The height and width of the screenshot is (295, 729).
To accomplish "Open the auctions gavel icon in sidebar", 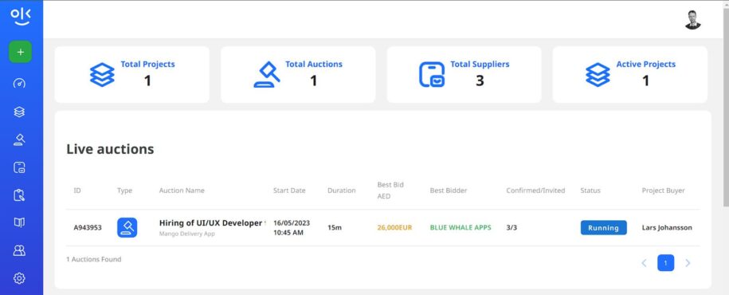I will point(19,140).
